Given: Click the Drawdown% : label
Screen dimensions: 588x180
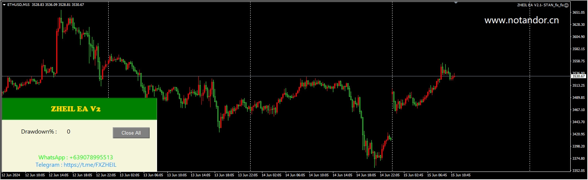Looking at the screenshot, I should (39, 132).
